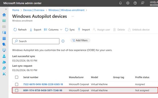Click the info icon beside Search

point(63,41)
